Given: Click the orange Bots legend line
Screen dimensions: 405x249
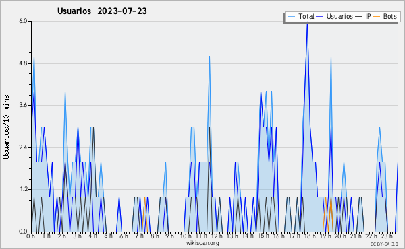Looking at the screenshot, I should point(377,16).
